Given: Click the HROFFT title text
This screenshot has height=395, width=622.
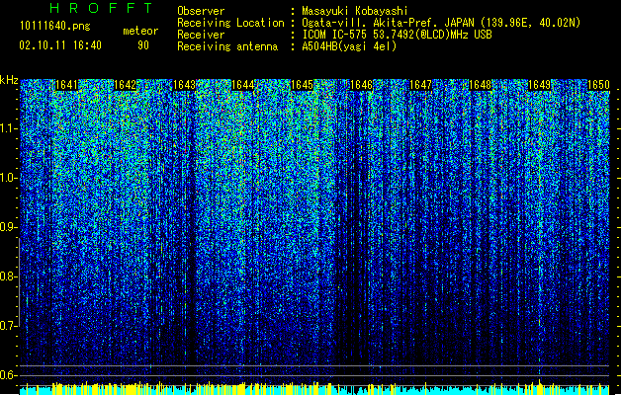Looking at the screenshot, I should click(102, 8).
